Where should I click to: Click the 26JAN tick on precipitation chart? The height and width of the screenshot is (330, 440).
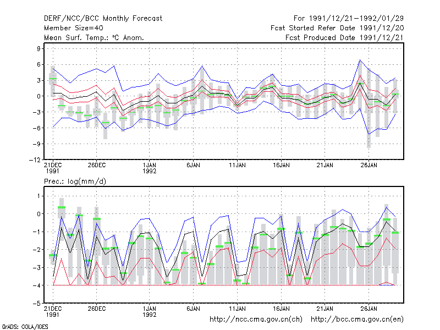369,309
